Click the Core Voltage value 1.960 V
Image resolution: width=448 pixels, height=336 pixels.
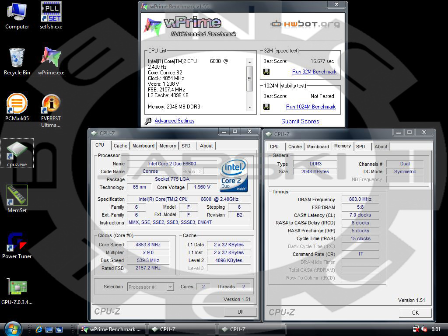coord(202,187)
